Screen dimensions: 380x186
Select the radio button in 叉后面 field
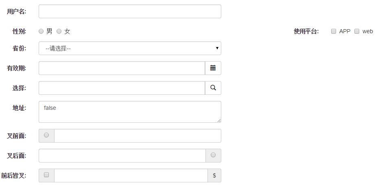pyautogui.click(x=213, y=155)
